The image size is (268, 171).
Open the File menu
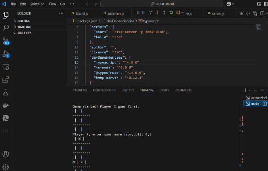[x=13, y=4]
